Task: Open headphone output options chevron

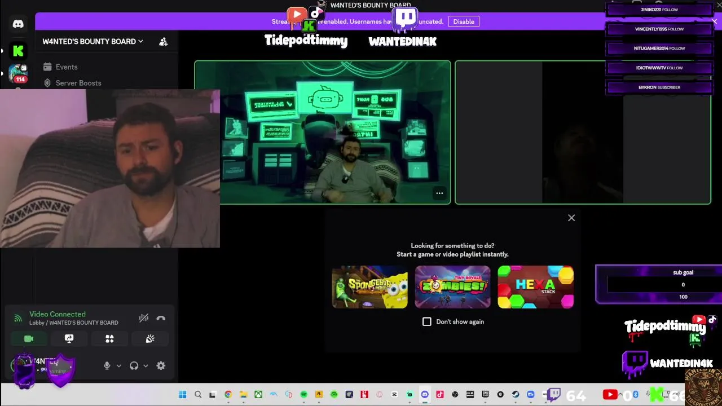Action: [146, 365]
